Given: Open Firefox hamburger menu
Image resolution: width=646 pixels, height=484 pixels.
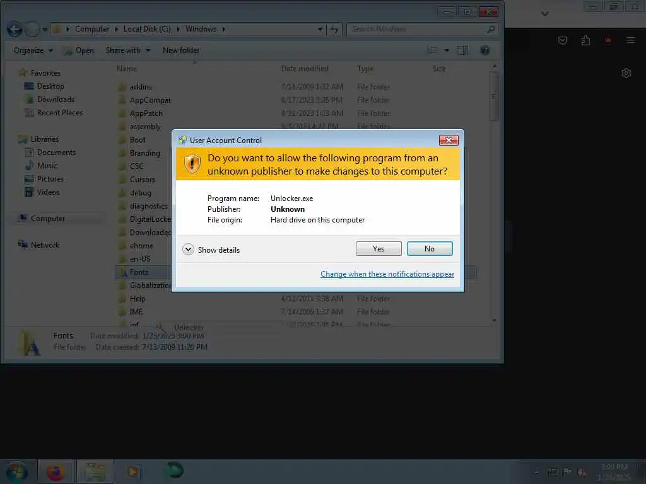Looking at the screenshot, I should tap(630, 40).
